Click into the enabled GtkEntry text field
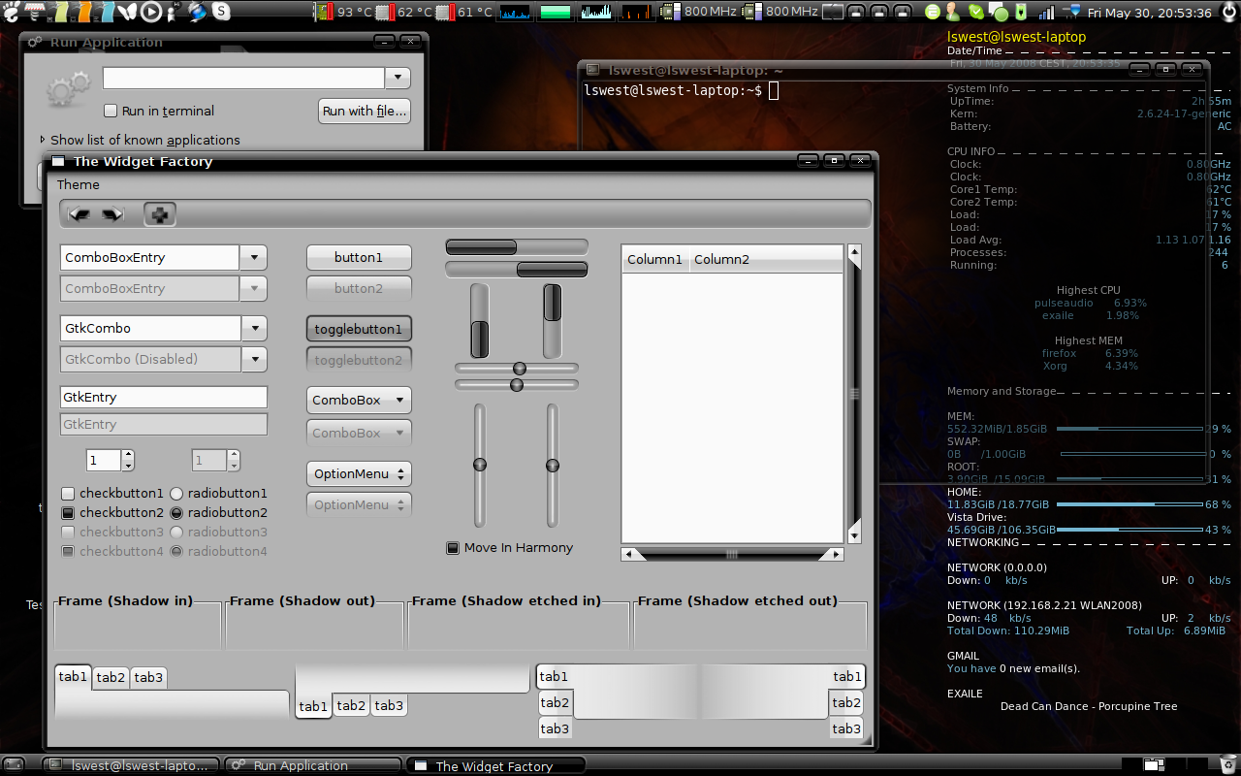The height and width of the screenshot is (776, 1241). coord(163,397)
